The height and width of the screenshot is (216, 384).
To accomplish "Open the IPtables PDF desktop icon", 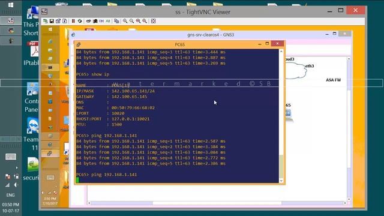I will coord(33,54).
